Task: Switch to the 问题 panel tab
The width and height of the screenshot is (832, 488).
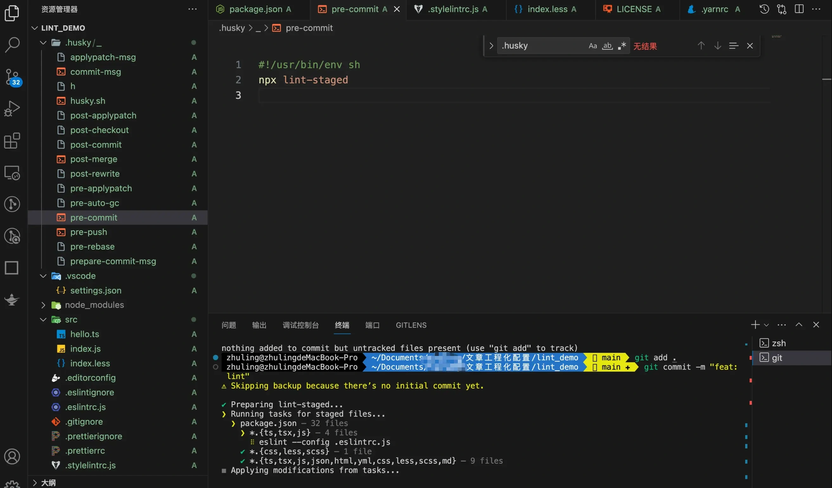Action: point(228,325)
